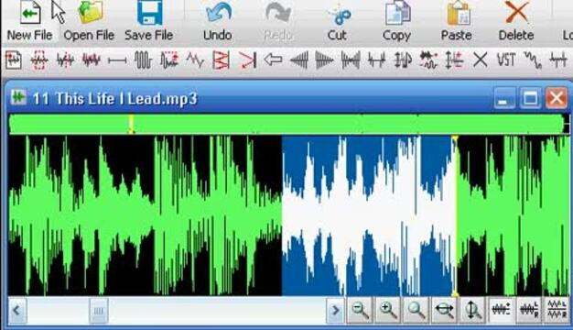Zoom in using the plus magnifier
The image size is (573, 330).
388,310
